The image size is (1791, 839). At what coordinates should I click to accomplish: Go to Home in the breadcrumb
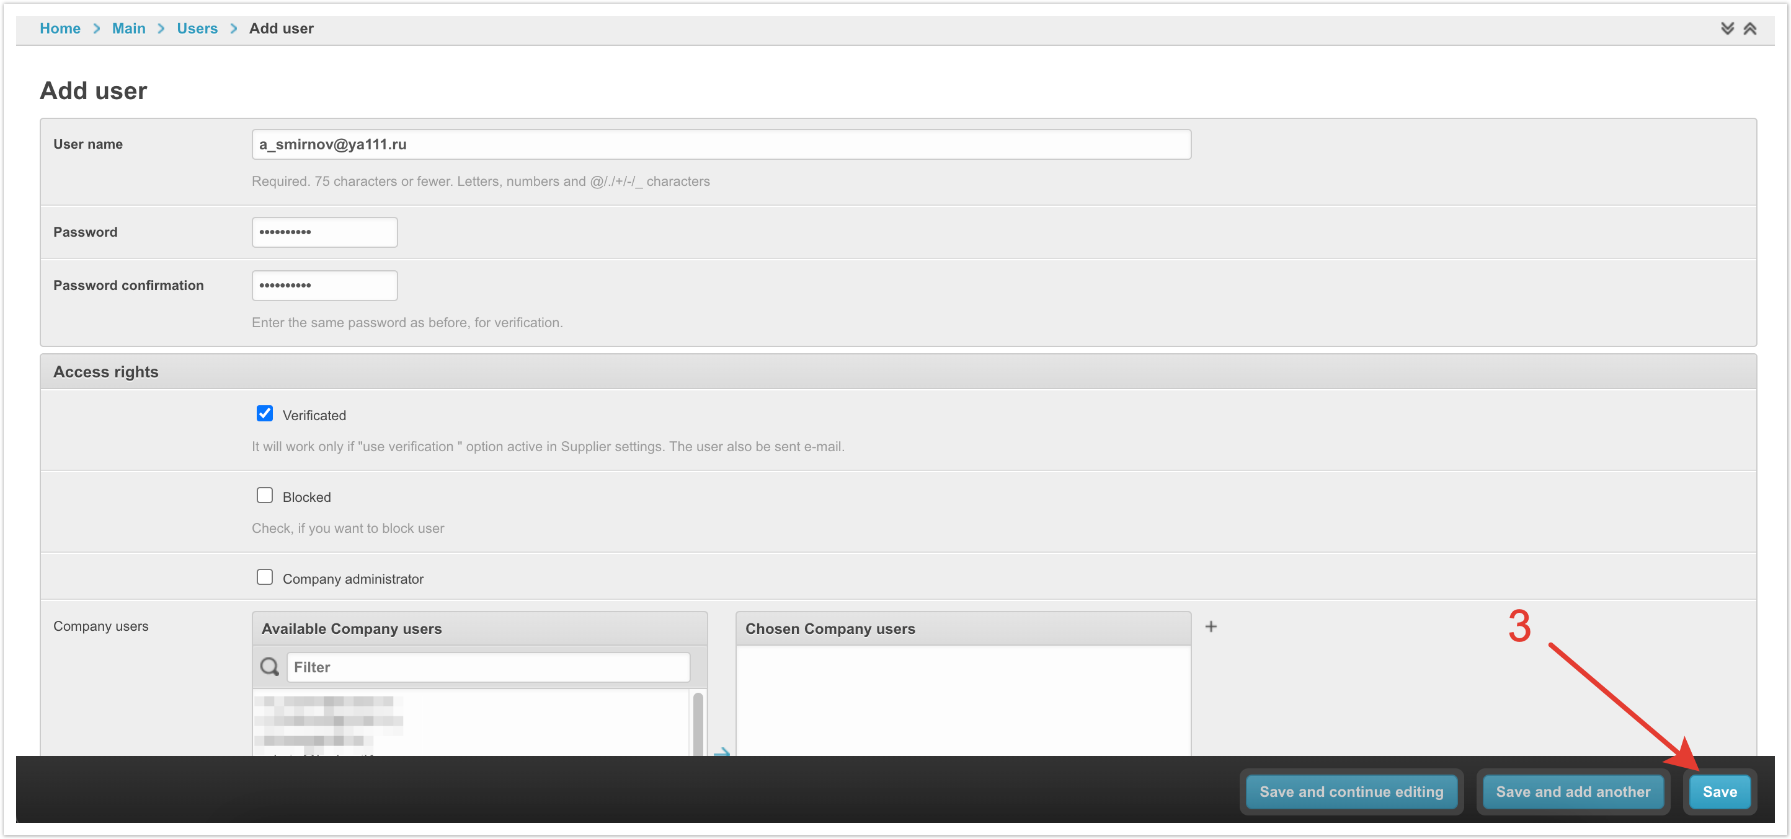point(60,29)
